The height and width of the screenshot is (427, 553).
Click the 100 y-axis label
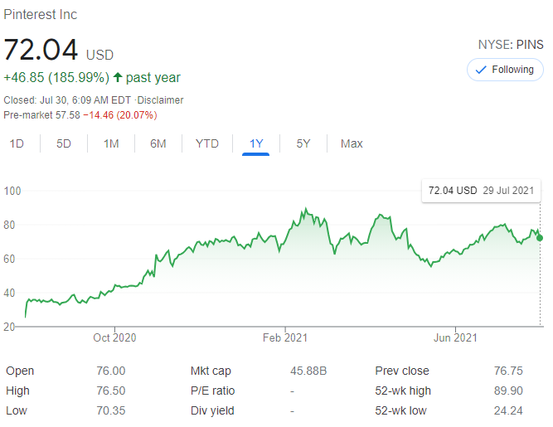(x=12, y=191)
